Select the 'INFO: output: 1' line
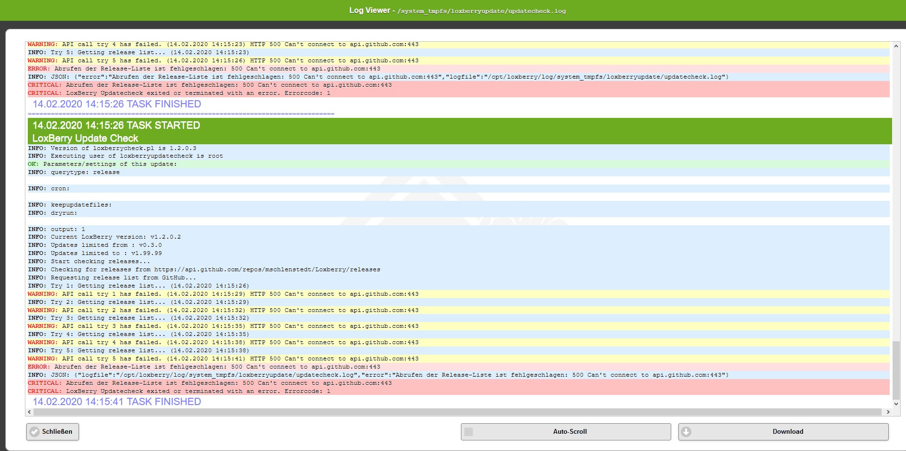This screenshot has height=451, width=906. [459, 229]
